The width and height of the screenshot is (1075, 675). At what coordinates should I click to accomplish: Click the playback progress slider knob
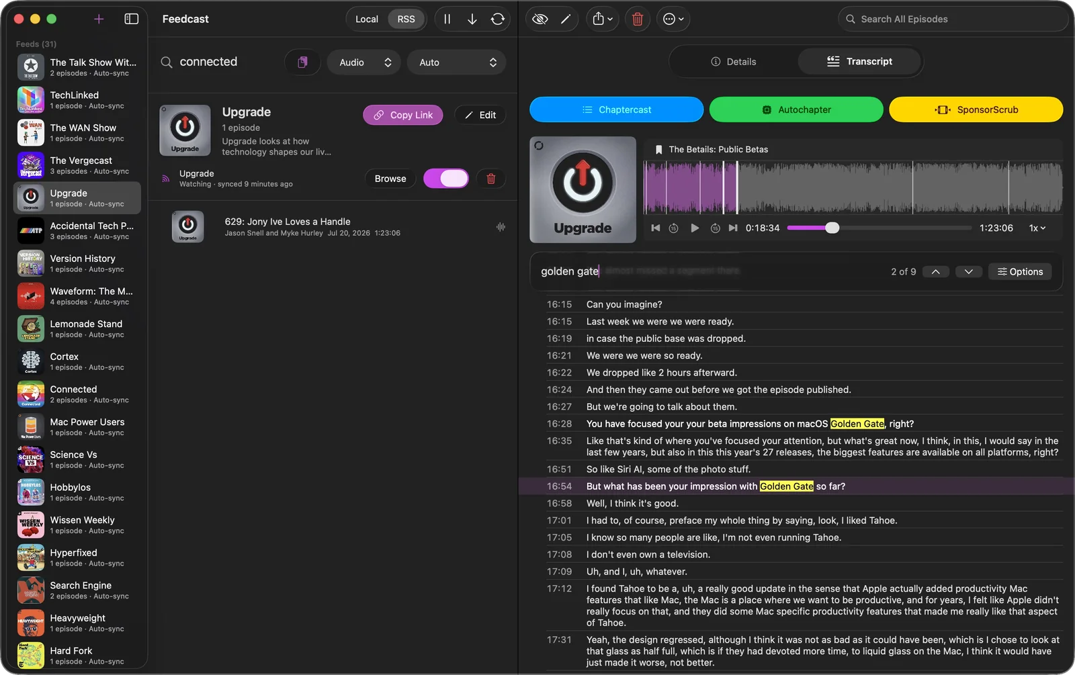(x=832, y=228)
